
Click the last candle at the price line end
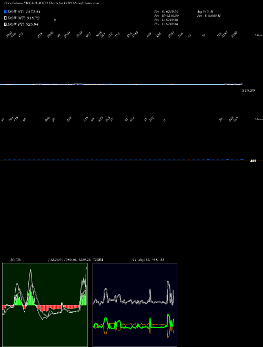[241, 84]
